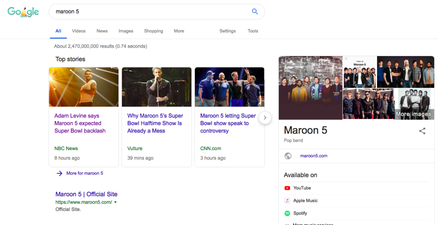This screenshot has width=438, height=225.
Task: Click the globe icon beside maroon5.com
Action: tap(288, 156)
